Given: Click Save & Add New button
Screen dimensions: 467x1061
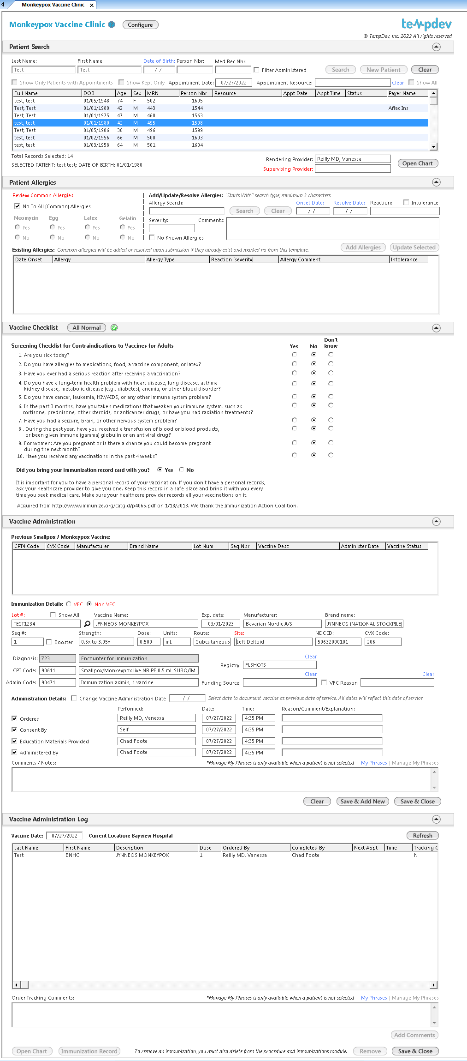Looking at the screenshot, I should tap(363, 802).
